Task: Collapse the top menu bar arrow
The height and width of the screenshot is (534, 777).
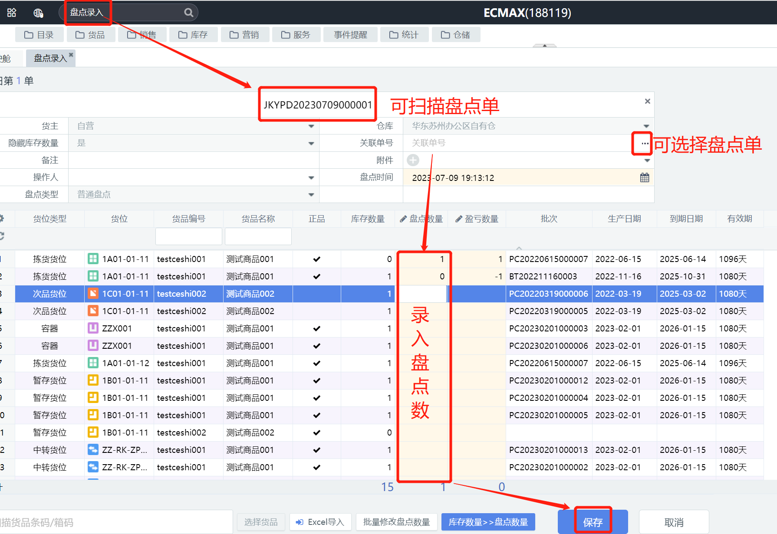Action: 544,45
